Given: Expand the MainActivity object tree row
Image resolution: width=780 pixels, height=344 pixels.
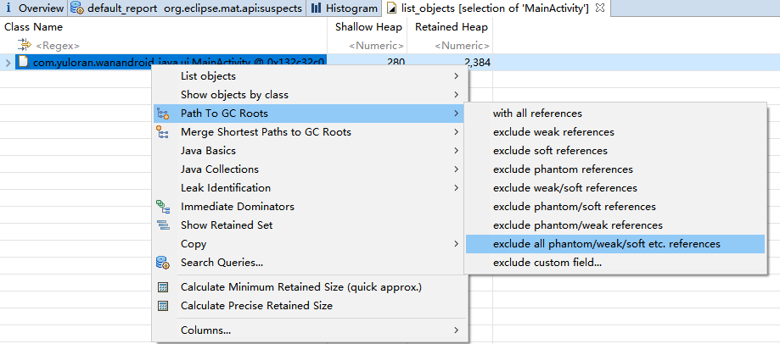Looking at the screenshot, I should [x=8, y=63].
